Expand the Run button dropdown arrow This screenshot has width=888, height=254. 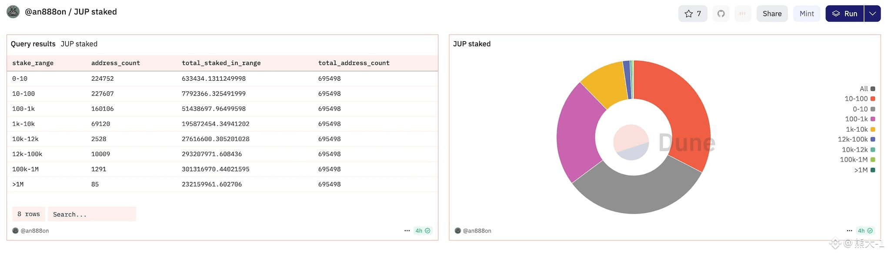tap(872, 13)
